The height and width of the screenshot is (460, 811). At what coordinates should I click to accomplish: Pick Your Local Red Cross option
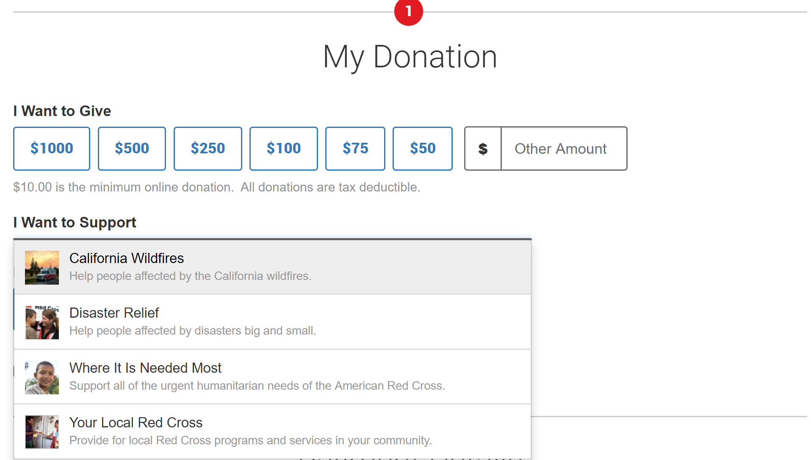[x=136, y=423]
